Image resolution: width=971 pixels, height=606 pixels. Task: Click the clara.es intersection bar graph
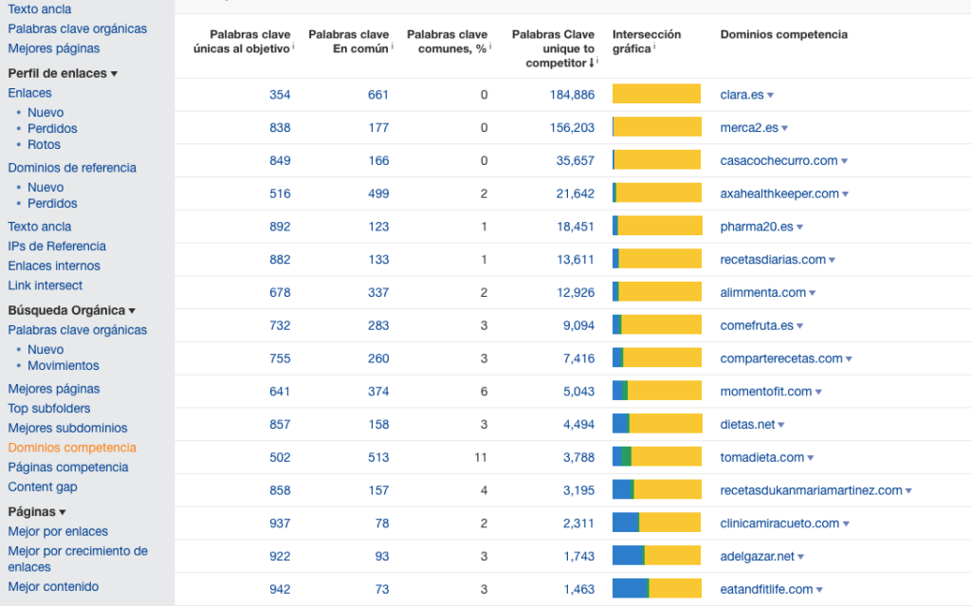point(656,94)
